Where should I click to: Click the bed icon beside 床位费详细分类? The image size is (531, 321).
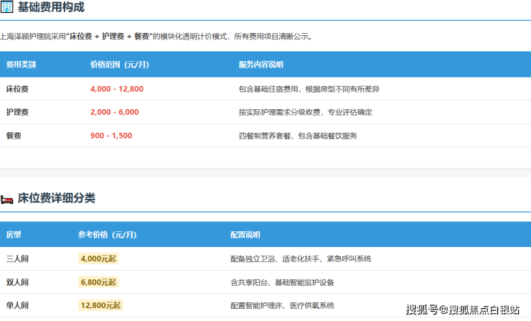(6, 198)
